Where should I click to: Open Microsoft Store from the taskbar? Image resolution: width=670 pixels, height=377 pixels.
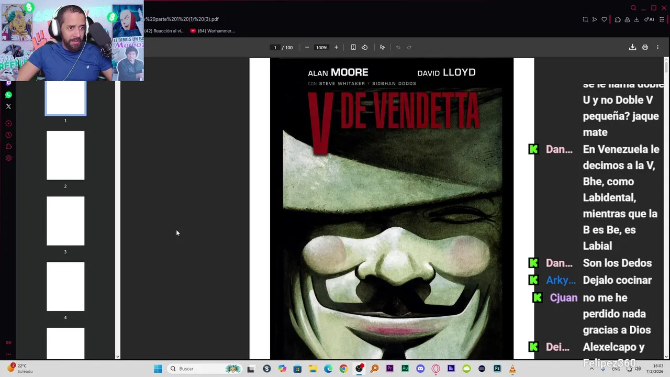[x=297, y=369]
